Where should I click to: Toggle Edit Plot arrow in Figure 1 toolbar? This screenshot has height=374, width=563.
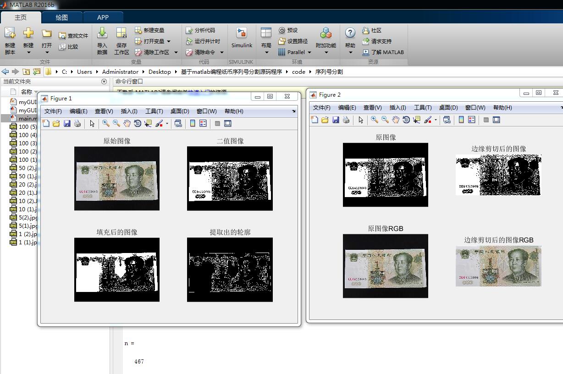[92, 123]
